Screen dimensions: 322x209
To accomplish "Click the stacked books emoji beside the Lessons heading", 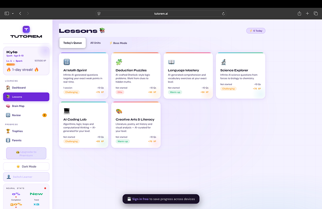I will (102, 31).
